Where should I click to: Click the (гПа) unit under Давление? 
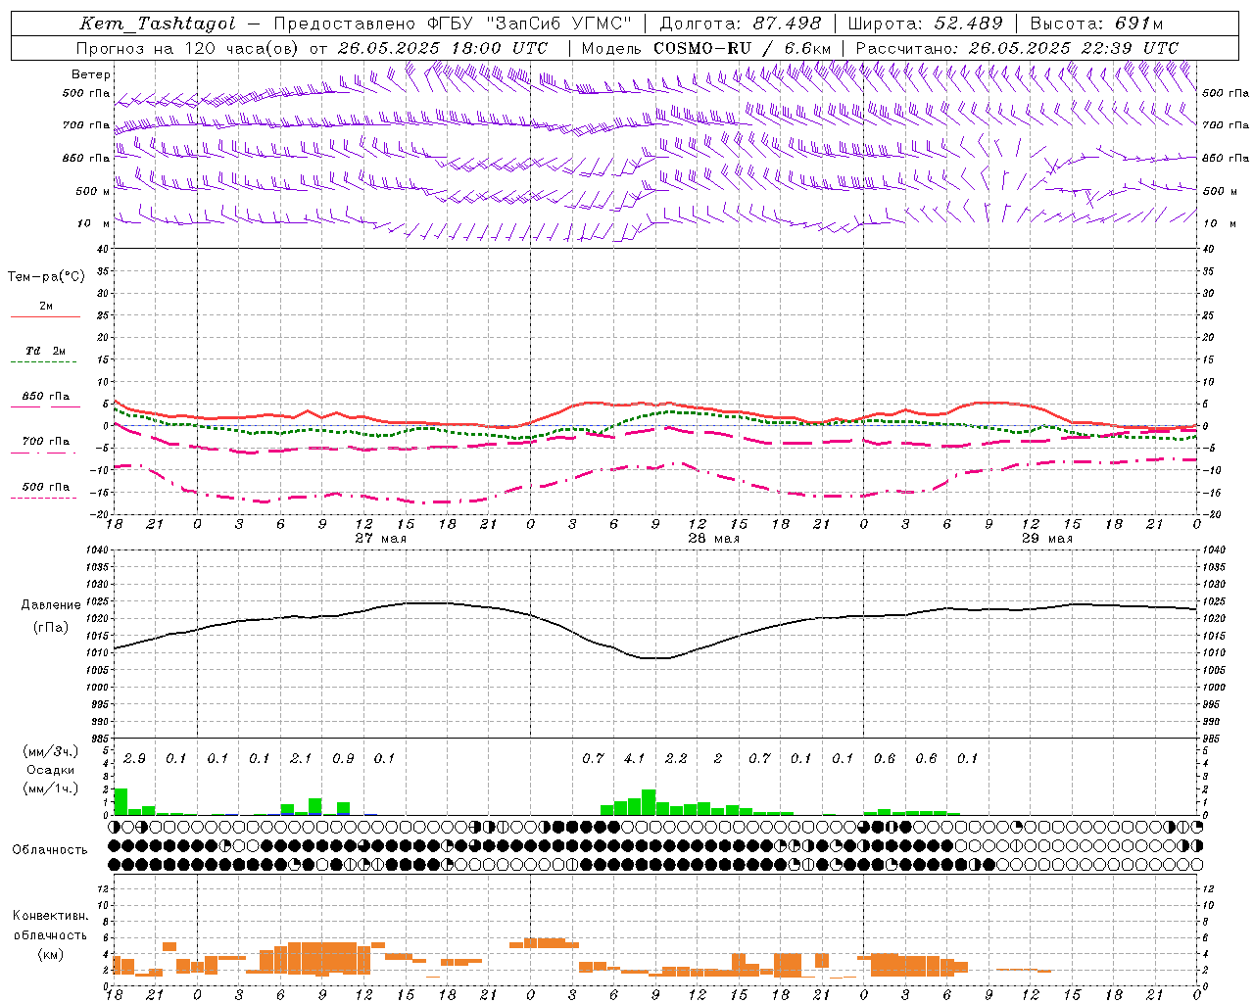pos(51,628)
